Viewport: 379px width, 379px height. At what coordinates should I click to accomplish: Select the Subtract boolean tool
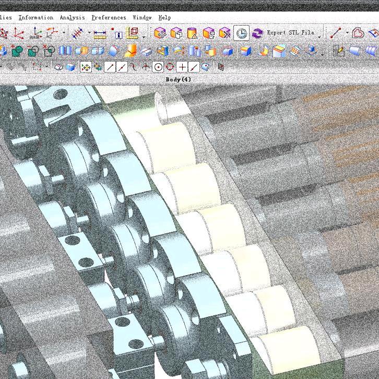[33, 51]
